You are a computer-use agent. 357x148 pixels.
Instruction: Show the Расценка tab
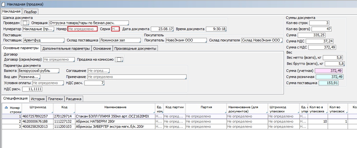point(74,99)
